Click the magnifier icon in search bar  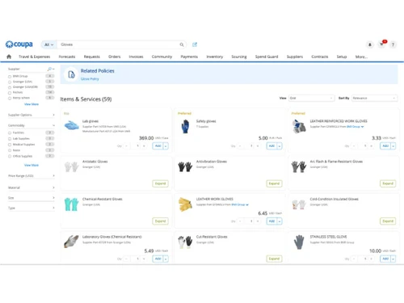tap(182, 44)
